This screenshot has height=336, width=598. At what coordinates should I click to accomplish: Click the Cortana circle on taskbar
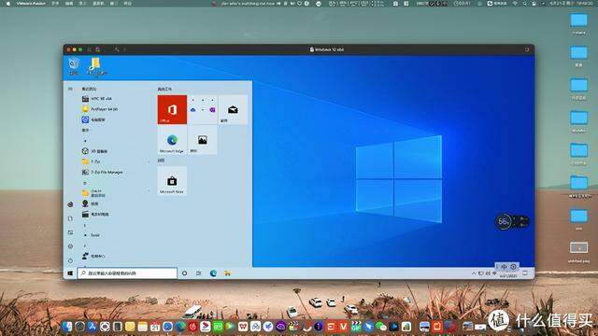(x=185, y=273)
